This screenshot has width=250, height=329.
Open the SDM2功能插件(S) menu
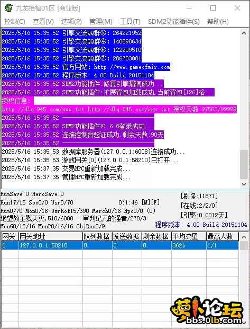174,21
